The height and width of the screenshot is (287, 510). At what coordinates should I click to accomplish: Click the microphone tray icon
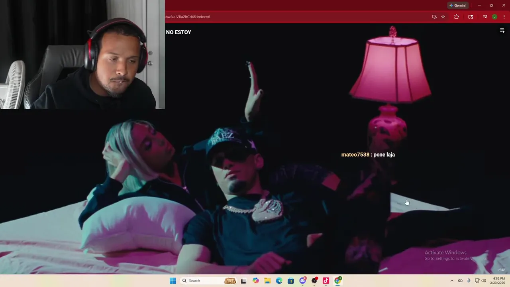(x=469, y=281)
